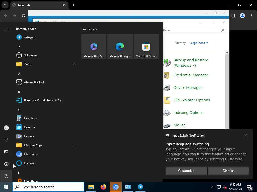Open a new browser tab
257x192 pixels.
tap(73, 5)
